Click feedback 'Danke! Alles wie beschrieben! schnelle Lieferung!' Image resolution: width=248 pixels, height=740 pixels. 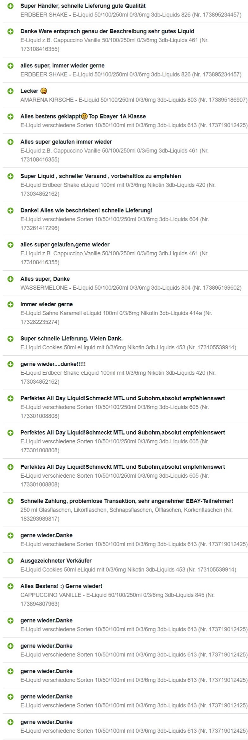pos(86,210)
